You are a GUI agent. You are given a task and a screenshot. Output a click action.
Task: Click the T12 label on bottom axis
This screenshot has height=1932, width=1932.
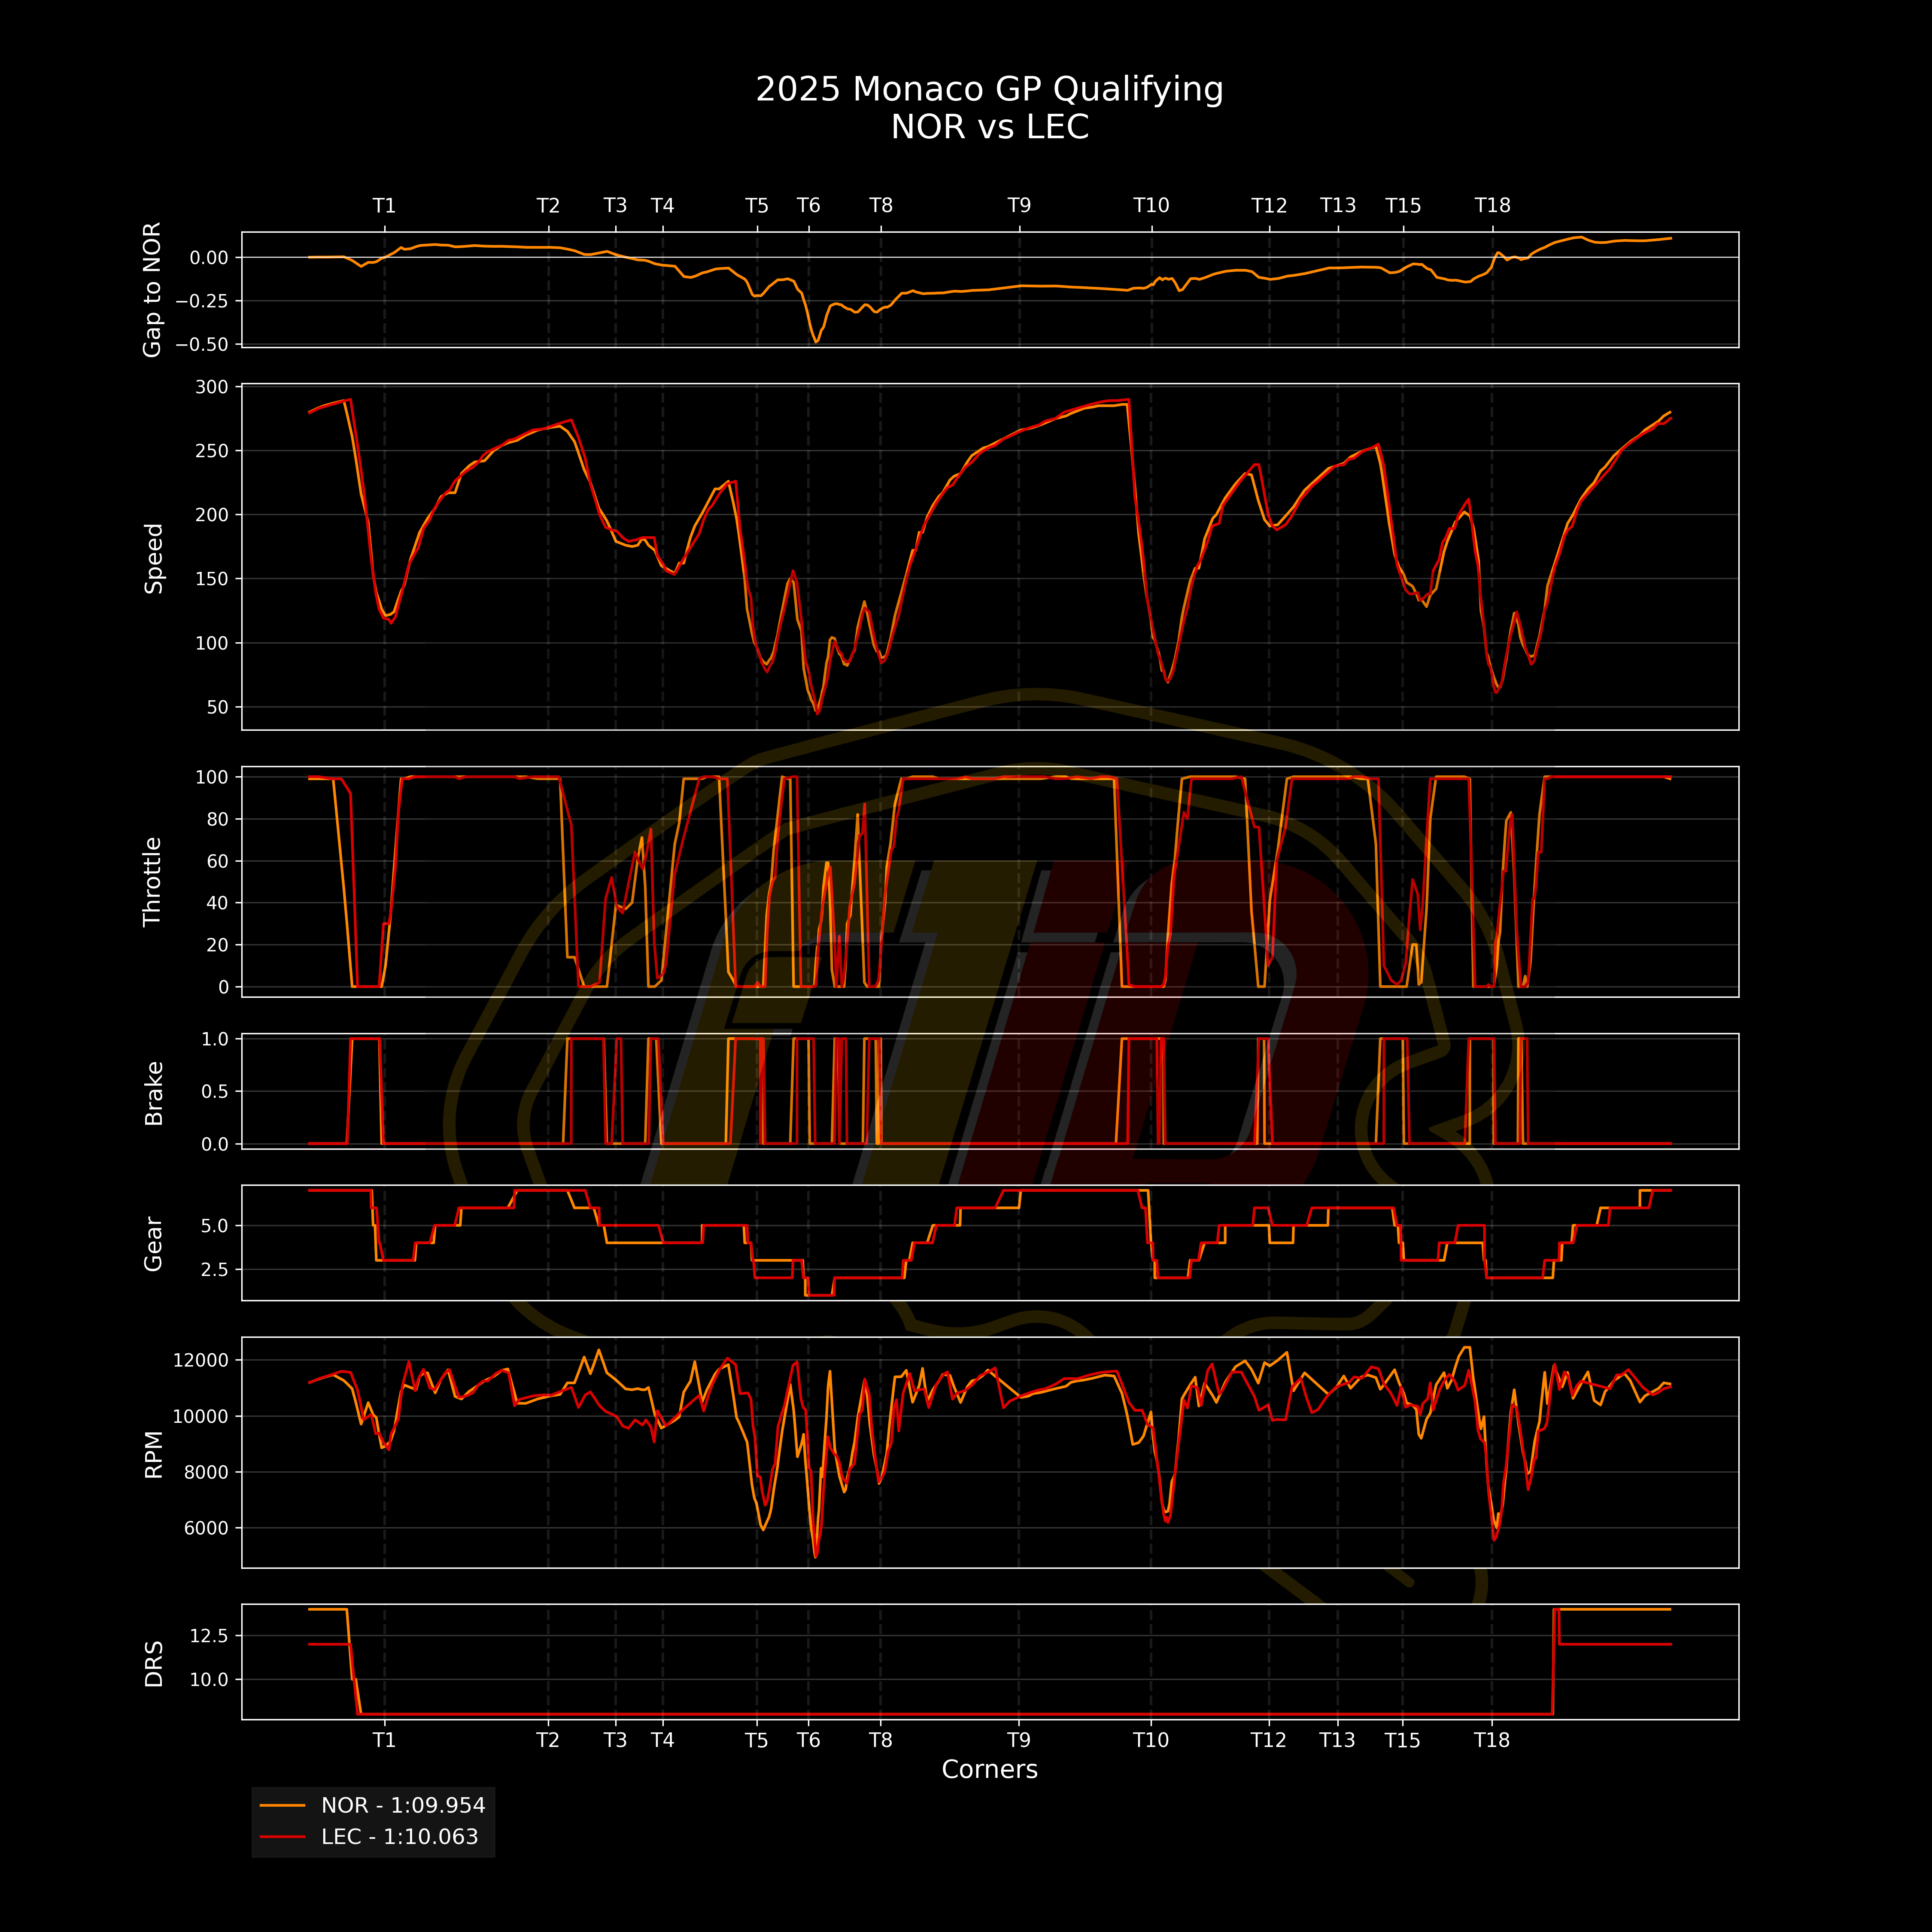pyautogui.click(x=1269, y=1740)
